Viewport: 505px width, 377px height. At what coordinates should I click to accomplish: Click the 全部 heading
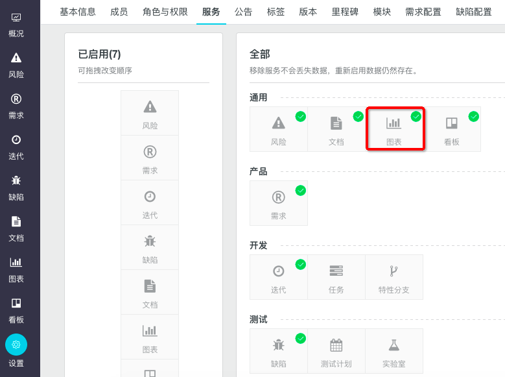259,54
